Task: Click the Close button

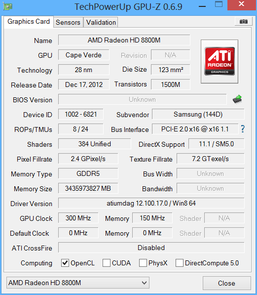Action: pos(227,283)
